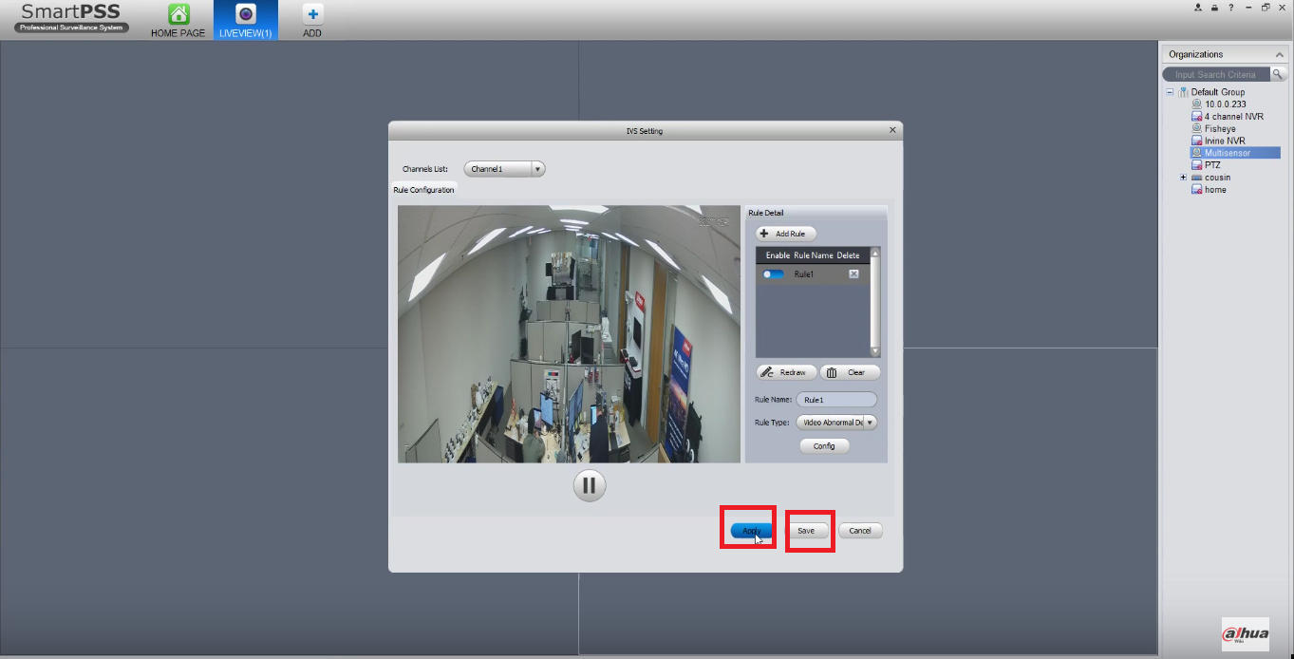Click the LIVEVIEW camera icon
The image size is (1294, 659).
pyautogui.click(x=246, y=14)
